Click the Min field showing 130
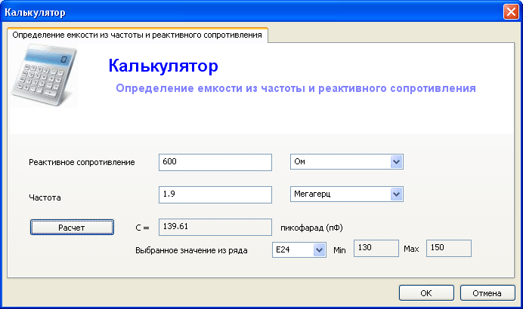The image size is (523, 309). [376, 248]
